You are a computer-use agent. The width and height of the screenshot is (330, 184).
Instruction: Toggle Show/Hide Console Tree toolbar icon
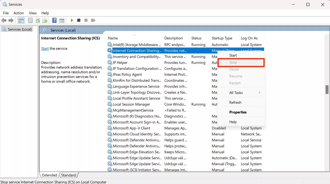click(x=21, y=20)
